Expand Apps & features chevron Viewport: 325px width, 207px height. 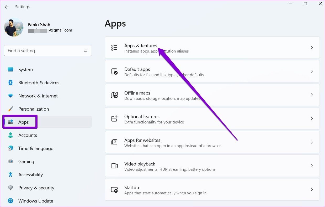pyautogui.click(x=312, y=48)
